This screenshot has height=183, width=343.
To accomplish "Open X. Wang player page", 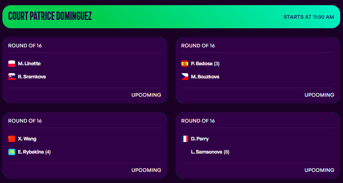I will [x=27, y=139].
